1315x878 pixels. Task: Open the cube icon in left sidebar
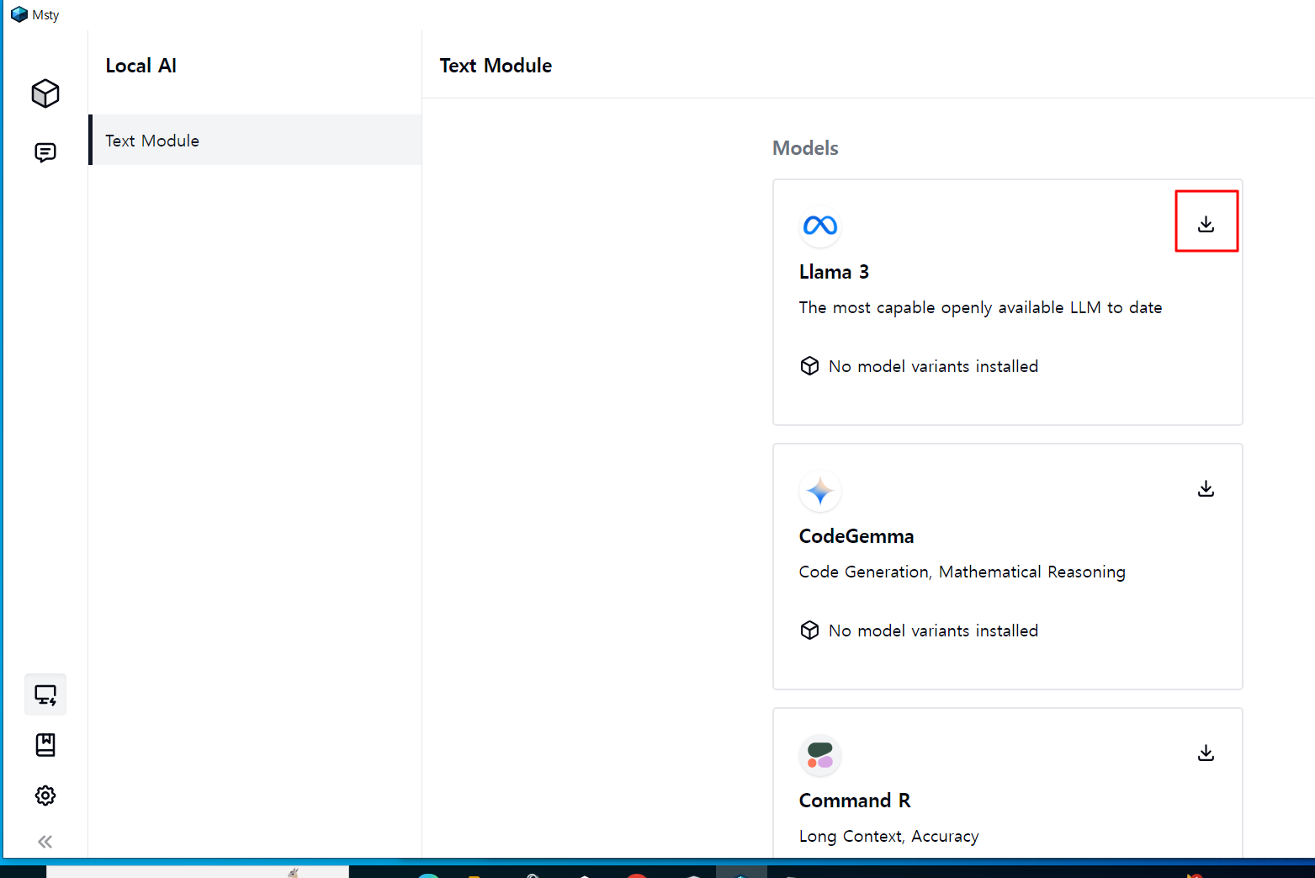point(45,93)
